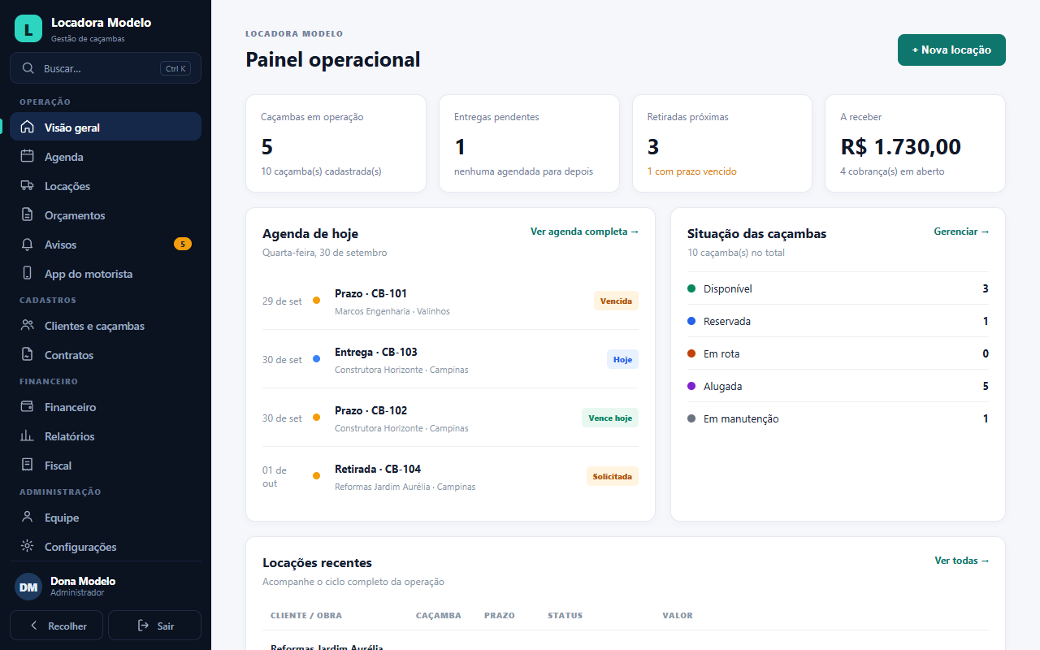
Task: Select the Entrega · CB-103 agenda entry
Action: 450,359
